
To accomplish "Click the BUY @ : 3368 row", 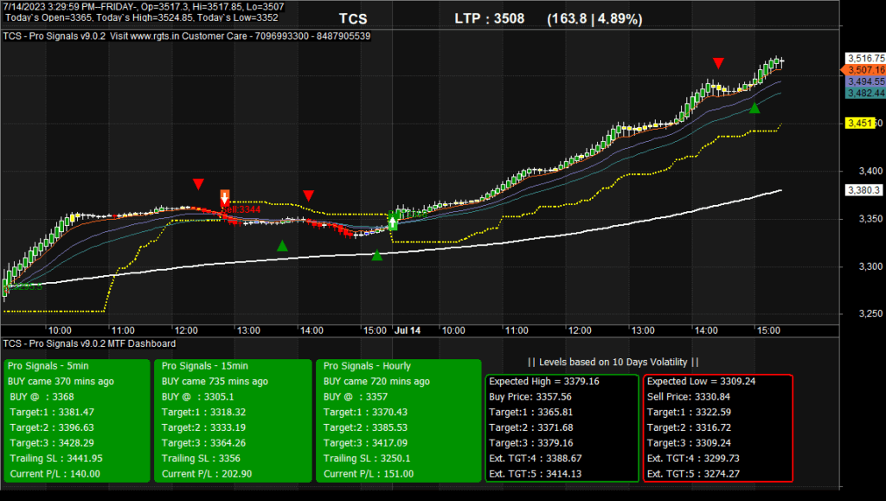I will [42, 396].
